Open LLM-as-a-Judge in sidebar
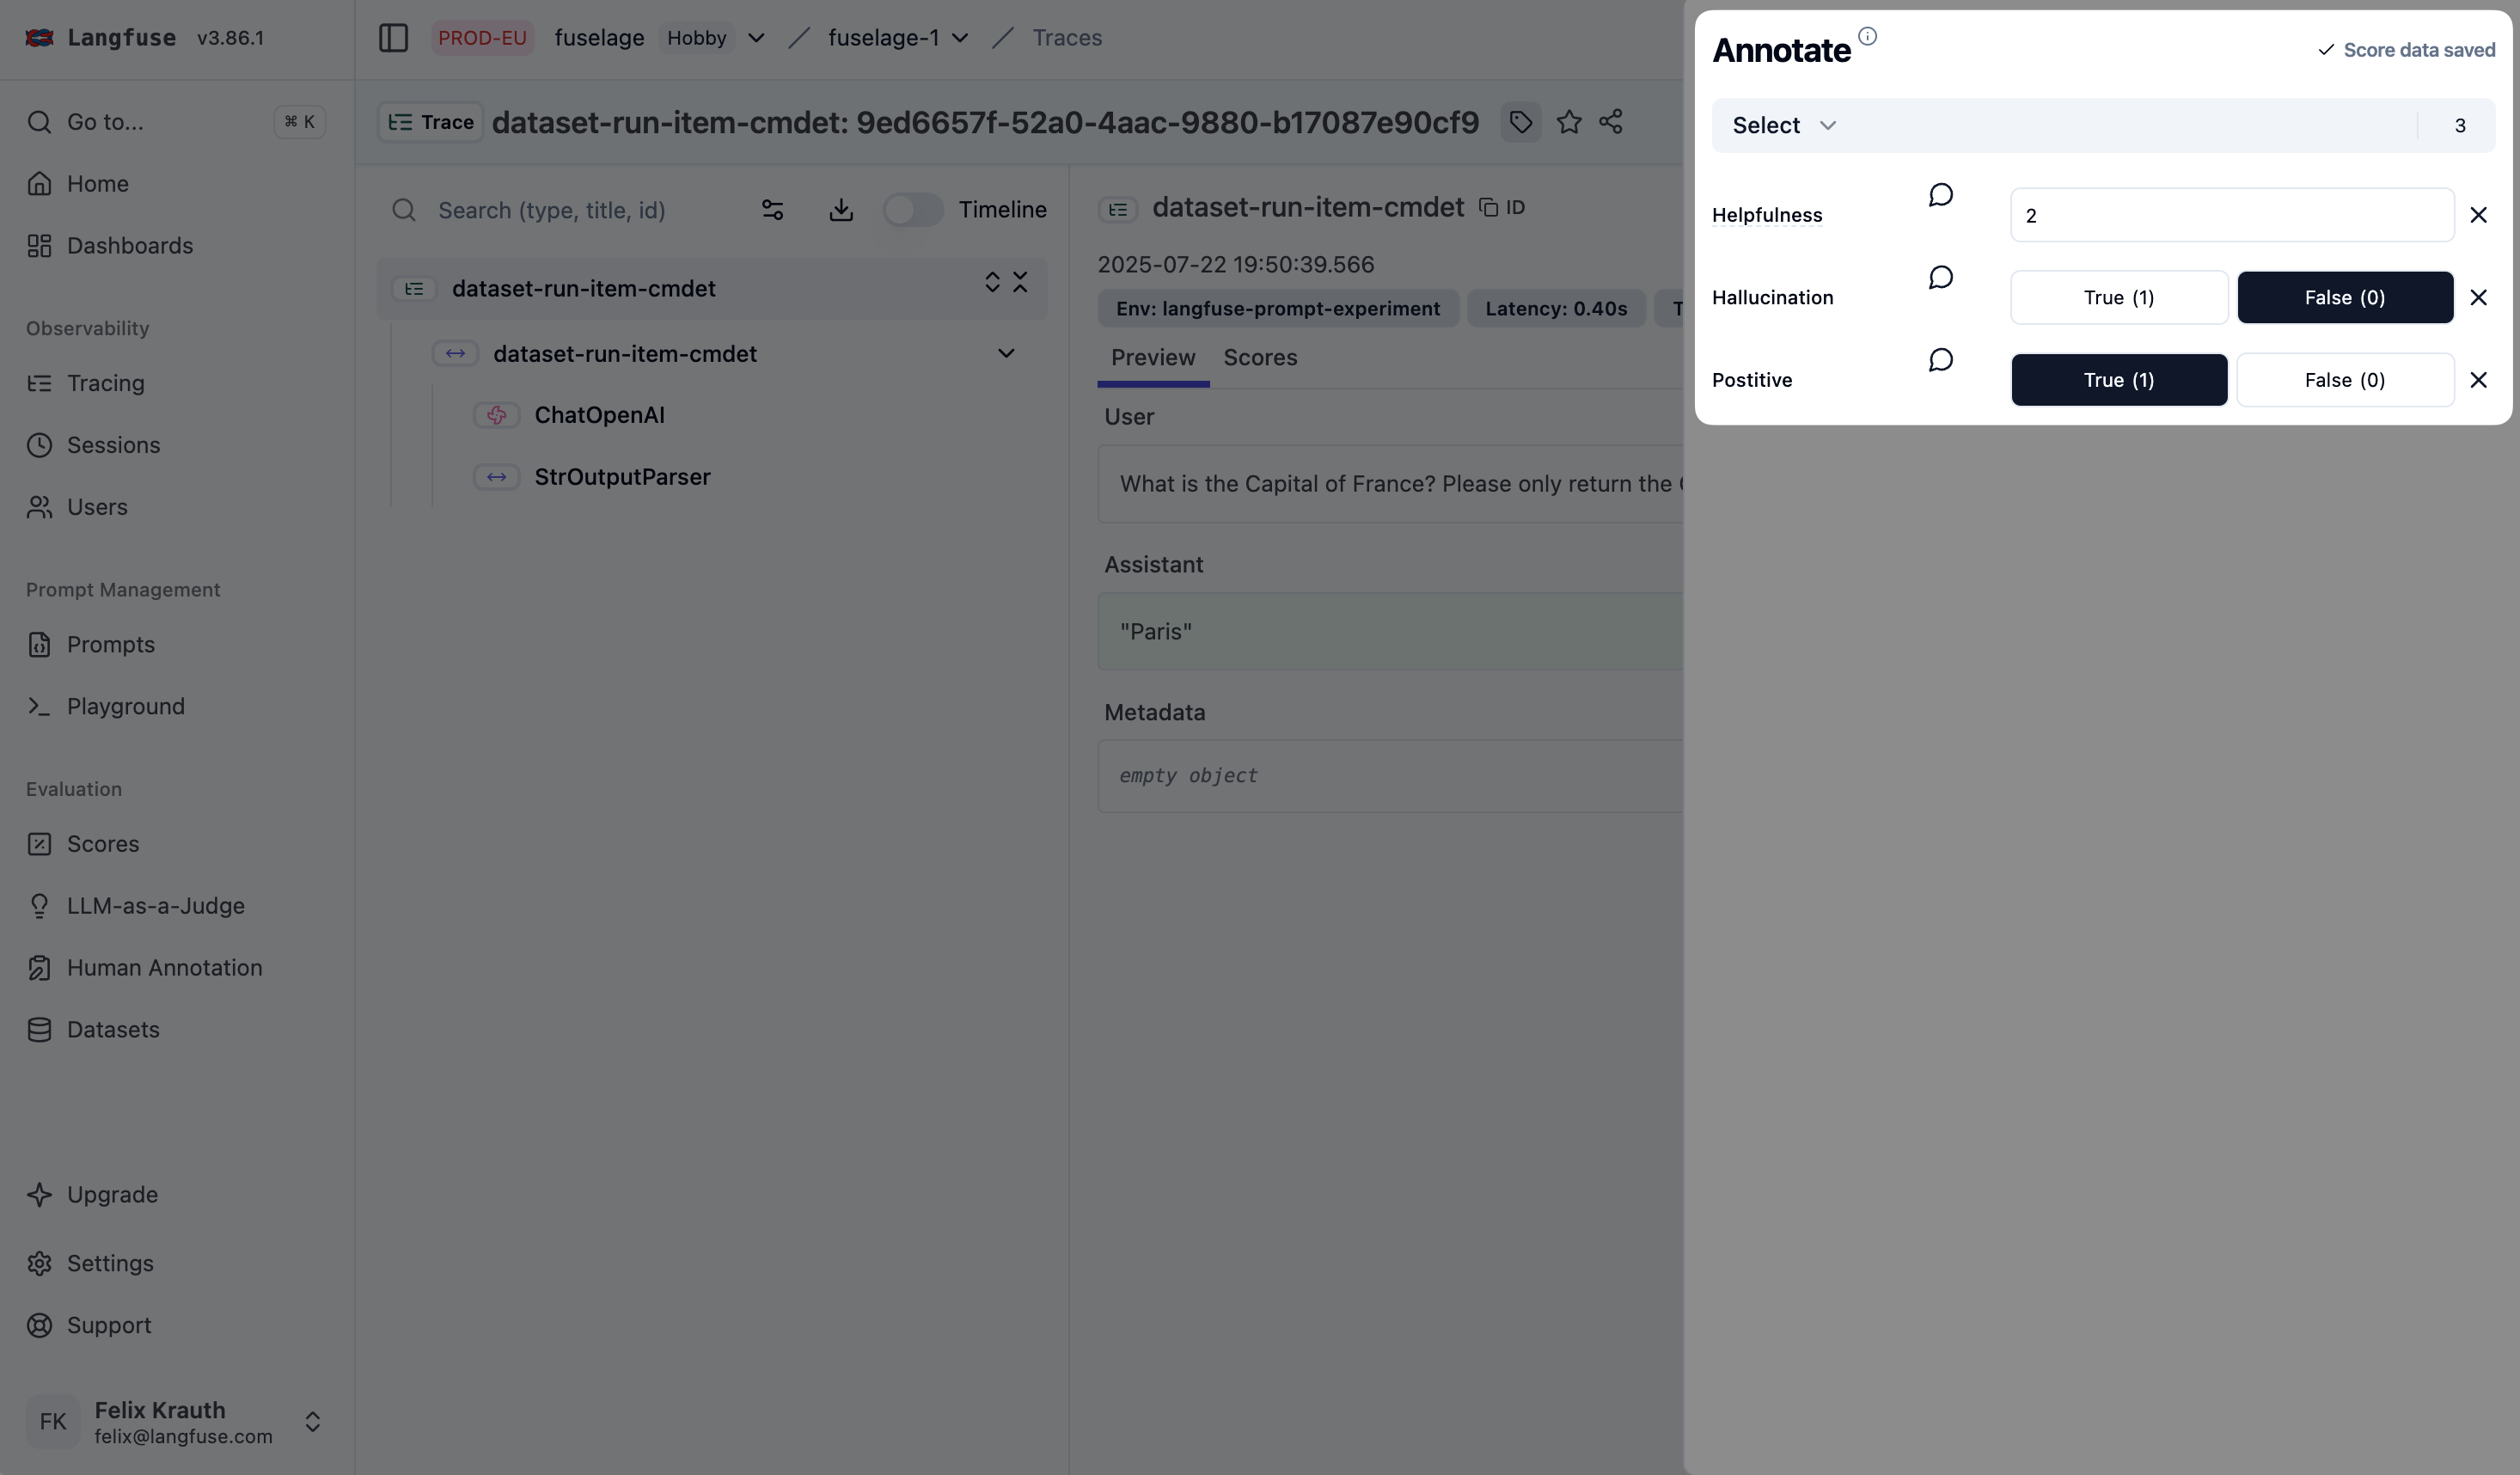Viewport: 2520px width, 1475px height. [155, 906]
